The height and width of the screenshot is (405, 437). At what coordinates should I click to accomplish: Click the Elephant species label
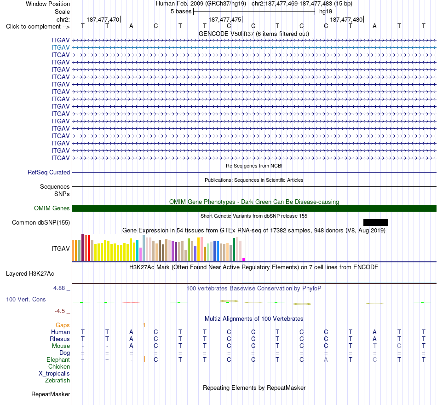[x=58, y=359]
